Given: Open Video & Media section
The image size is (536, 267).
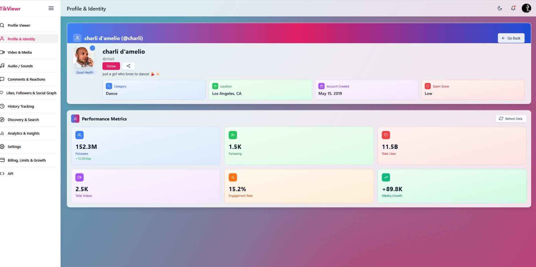Looking at the screenshot, I should [x=28, y=53].
